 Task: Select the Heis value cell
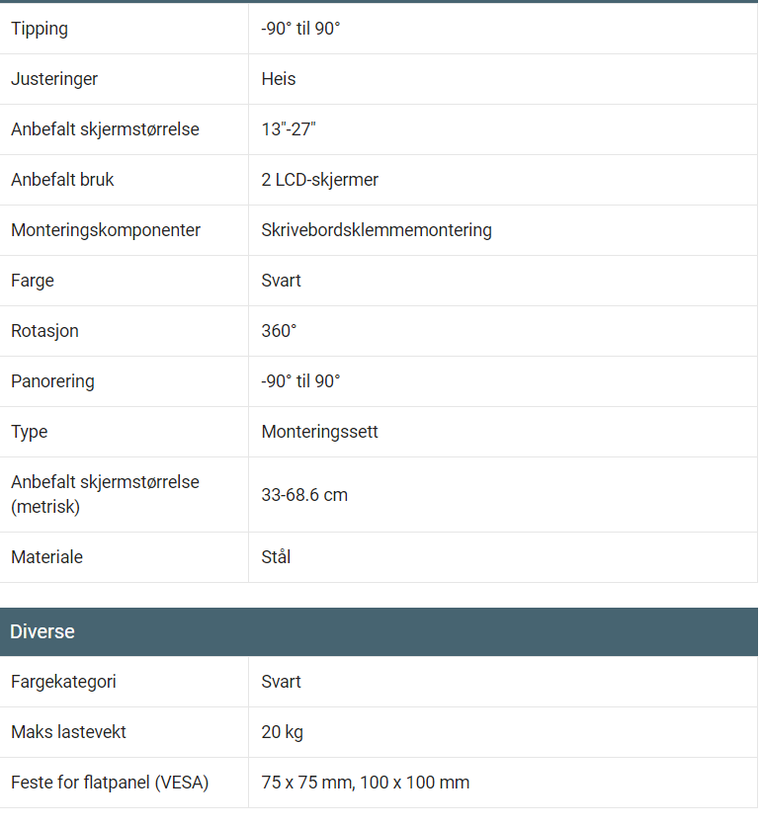(279, 79)
